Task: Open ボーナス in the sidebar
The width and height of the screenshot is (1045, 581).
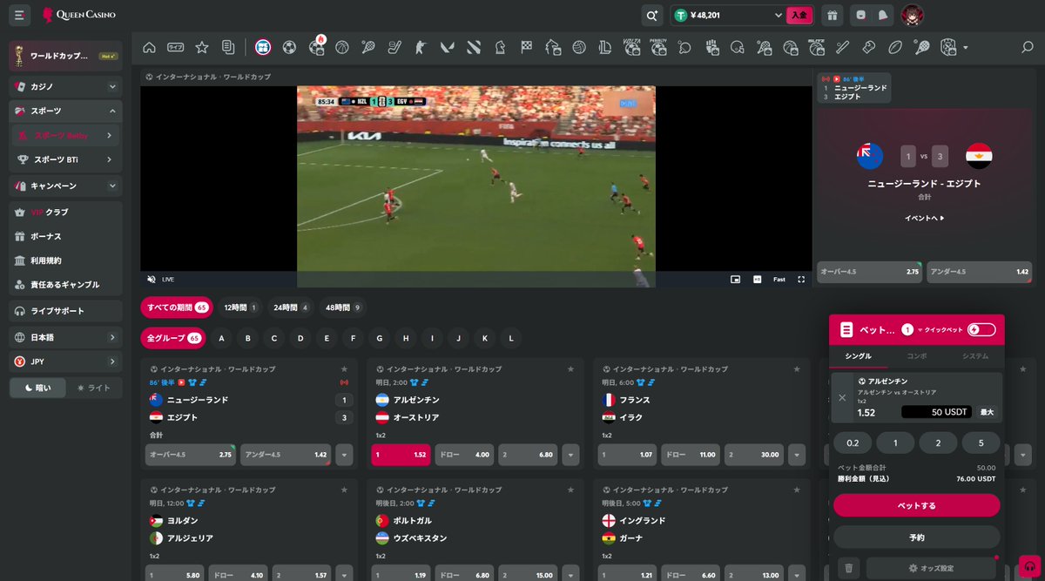Action: [x=65, y=236]
